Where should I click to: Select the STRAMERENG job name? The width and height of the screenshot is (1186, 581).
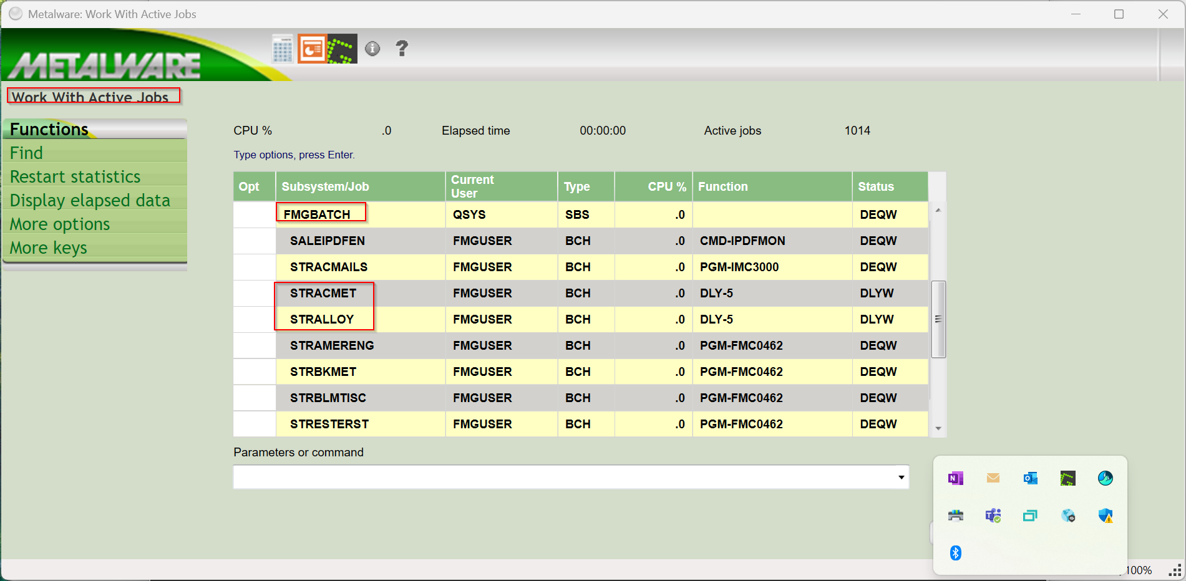click(x=332, y=345)
